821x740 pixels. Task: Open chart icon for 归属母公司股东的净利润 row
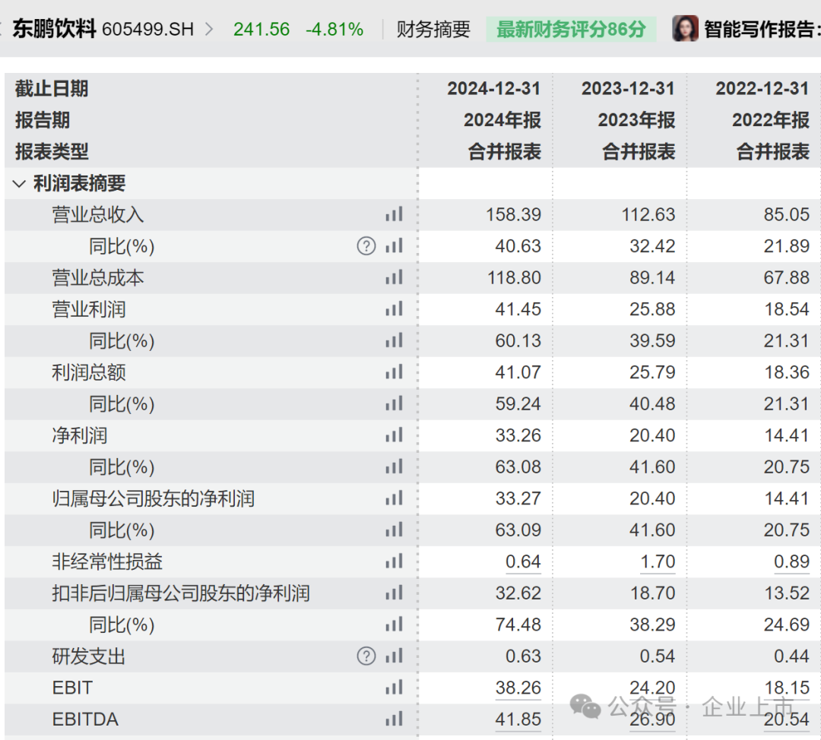tap(394, 498)
